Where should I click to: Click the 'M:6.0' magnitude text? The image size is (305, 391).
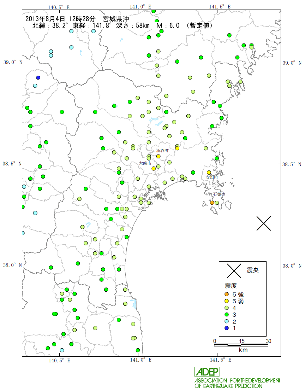pos(168,25)
